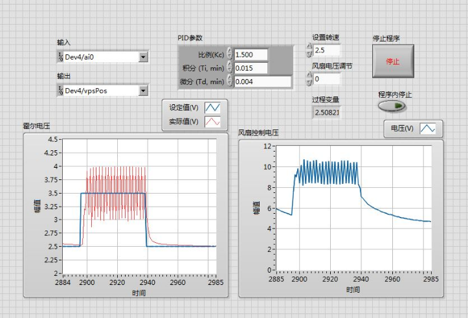468x318 pixels.
Task: Select the 设置转速 value field 2.5
Action: point(326,50)
